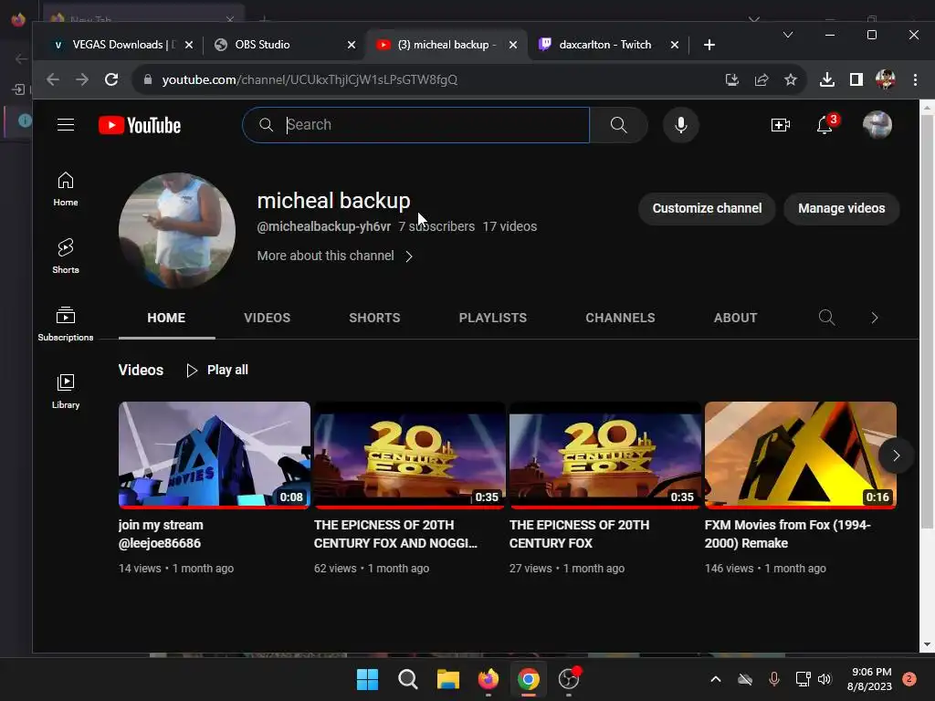Go to Home in the sidebar
935x701 pixels.
coord(66,189)
